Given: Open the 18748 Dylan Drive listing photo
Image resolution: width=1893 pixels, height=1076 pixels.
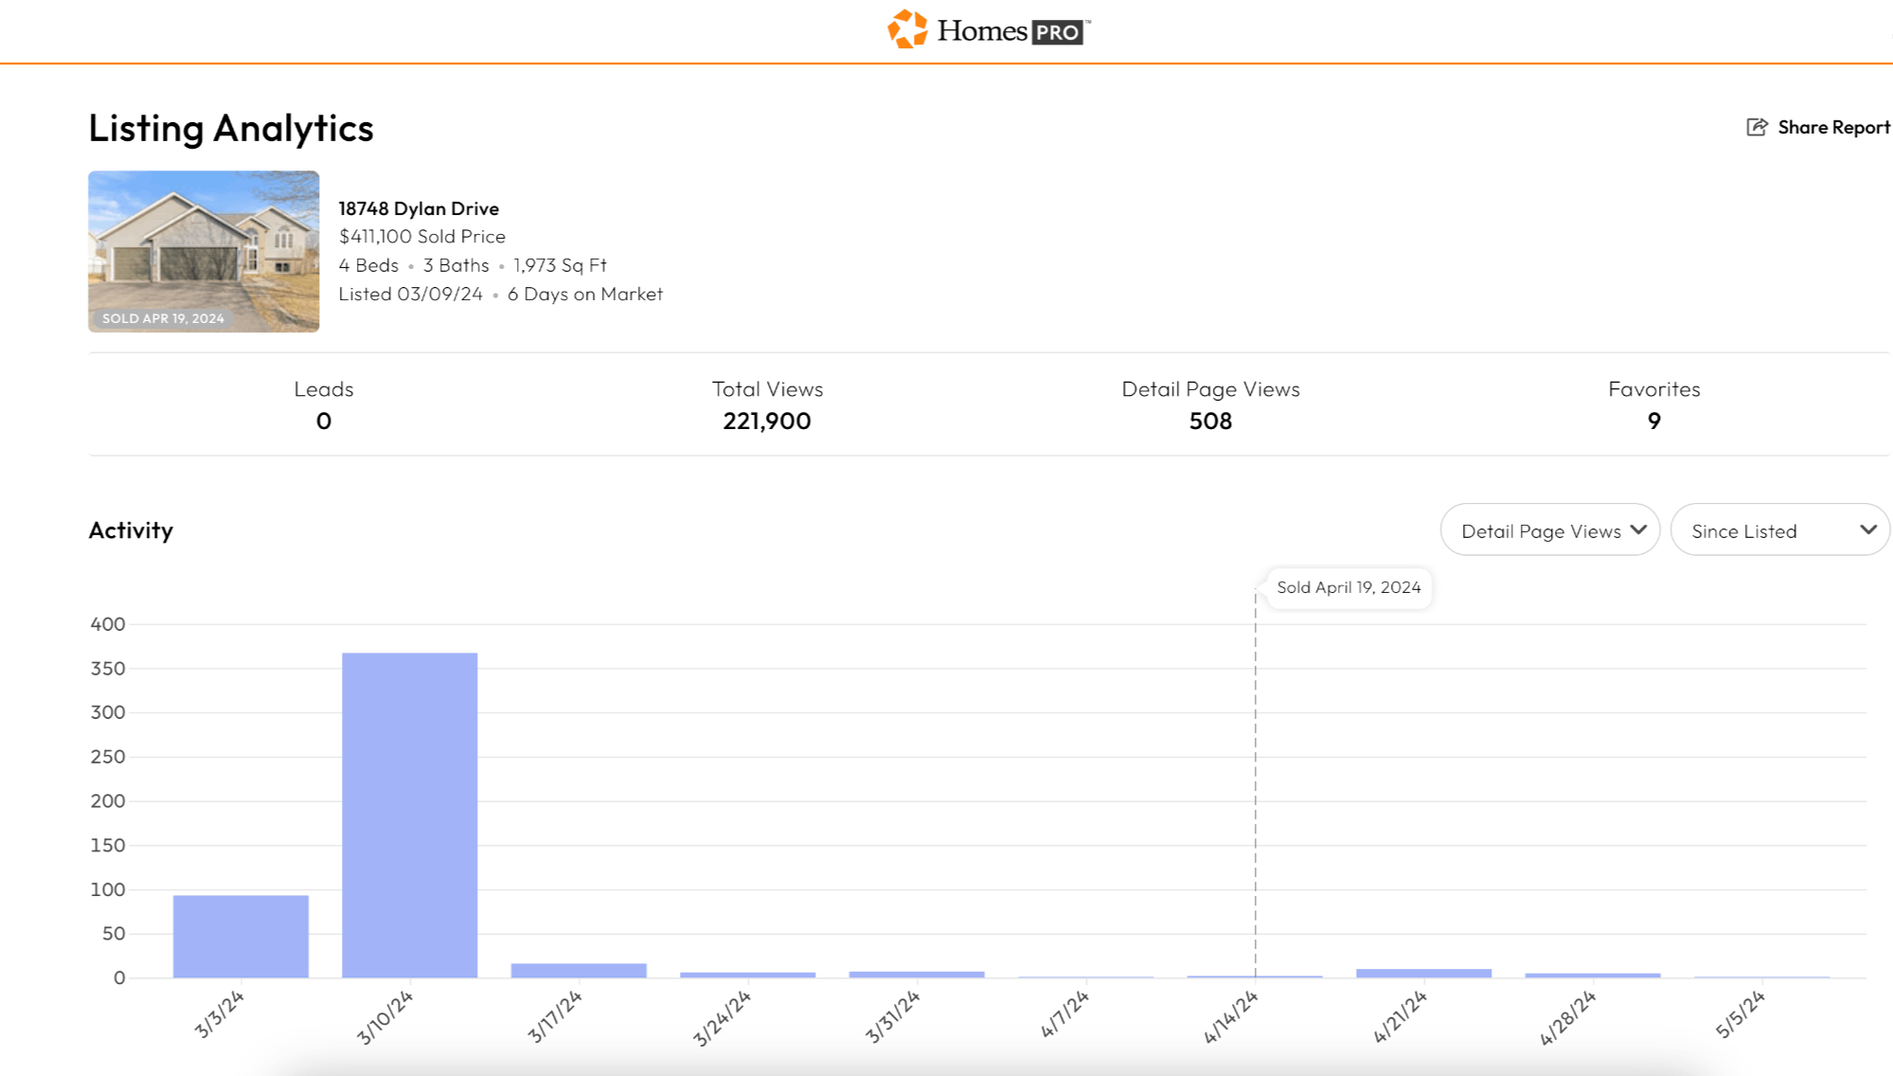Looking at the screenshot, I should click(x=204, y=251).
